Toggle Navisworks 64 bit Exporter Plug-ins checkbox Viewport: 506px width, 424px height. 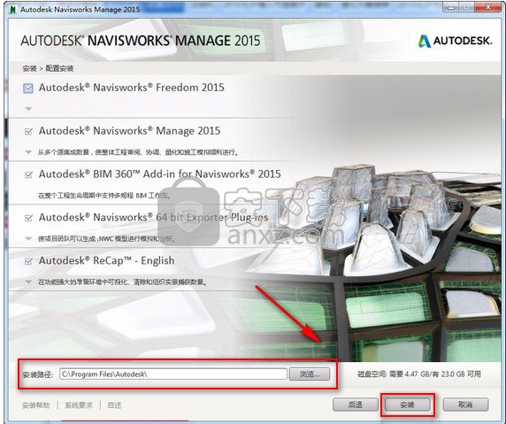28,218
